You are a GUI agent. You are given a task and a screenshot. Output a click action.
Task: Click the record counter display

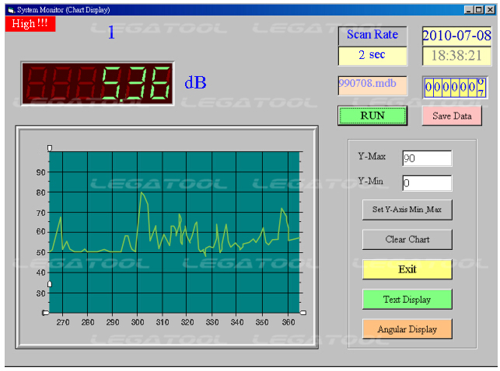click(x=455, y=87)
